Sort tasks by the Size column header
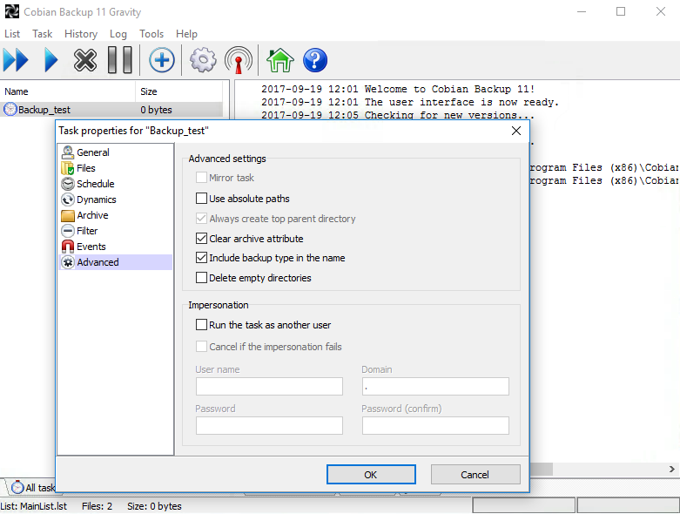Screen dimensions: 680x514 pos(178,91)
